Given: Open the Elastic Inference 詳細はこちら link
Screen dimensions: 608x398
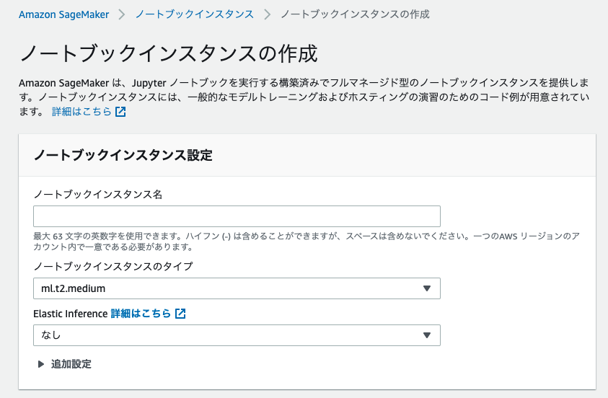Looking at the screenshot, I should (141, 314).
